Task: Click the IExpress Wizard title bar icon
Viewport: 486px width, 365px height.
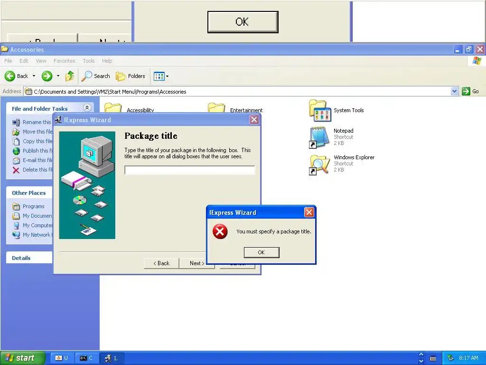Action: (x=58, y=120)
